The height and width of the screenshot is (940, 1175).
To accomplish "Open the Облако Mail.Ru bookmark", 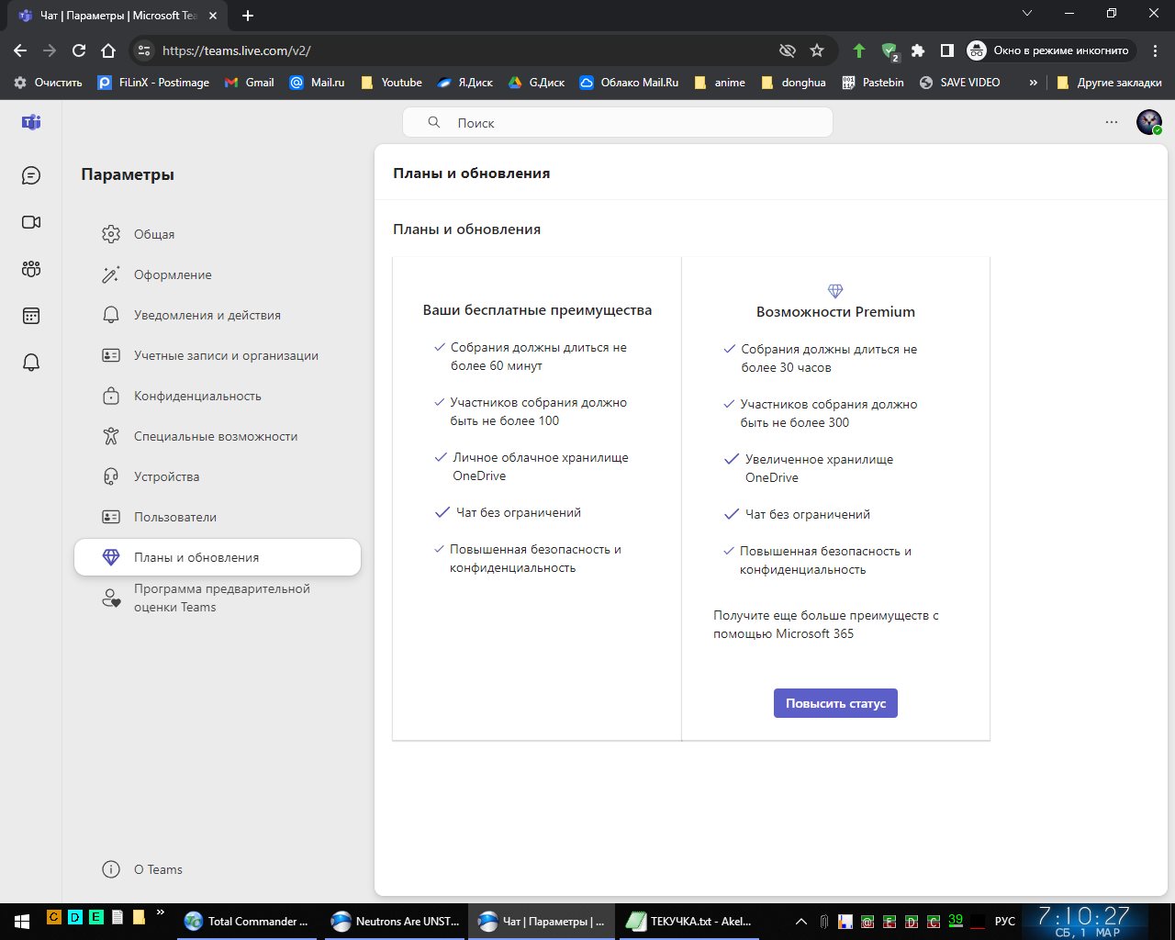I will coord(629,83).
